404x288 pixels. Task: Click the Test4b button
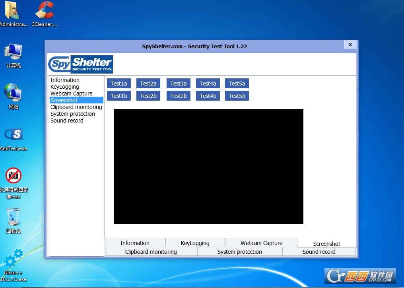point(208,96)
